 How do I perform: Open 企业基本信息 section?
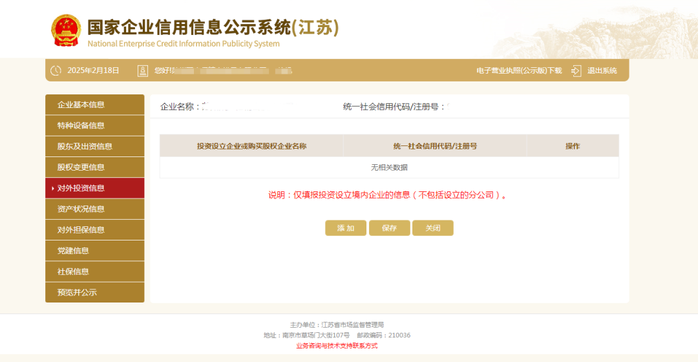[x=95, y=105]
